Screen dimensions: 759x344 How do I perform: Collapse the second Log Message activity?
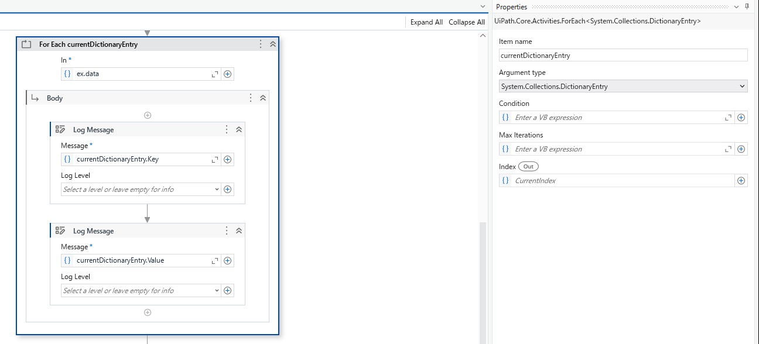(x=238, y=231)
